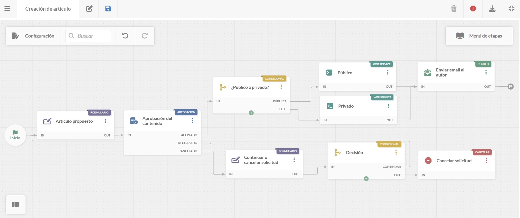Open options menu of the Público node
The image size is (520, 218).
(x=388, y=72)
